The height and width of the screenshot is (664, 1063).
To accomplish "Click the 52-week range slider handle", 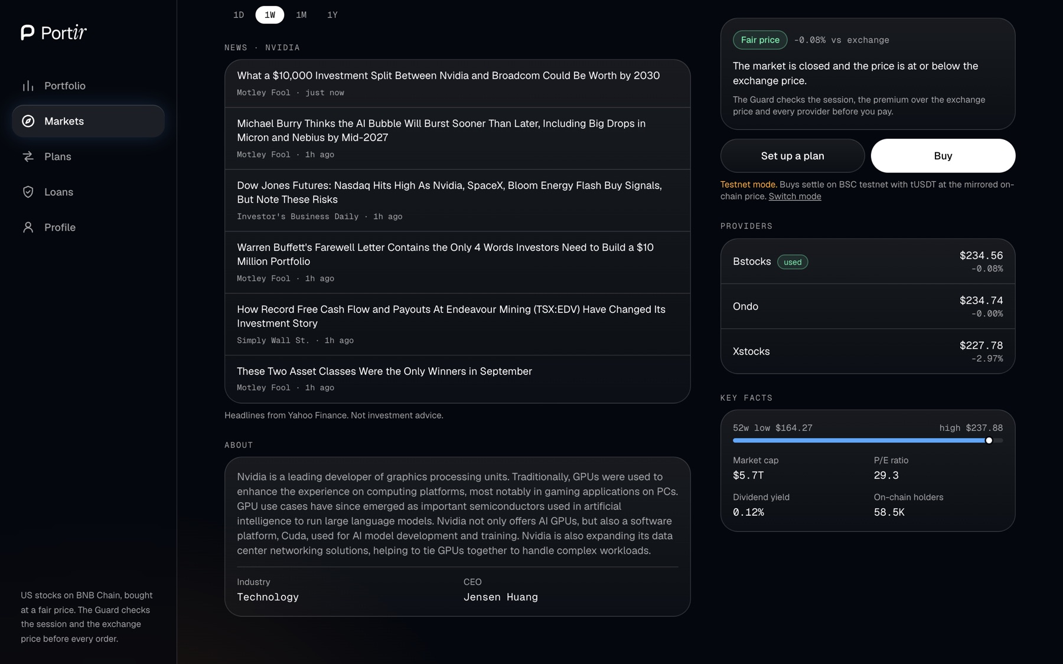I will (989, 440).
